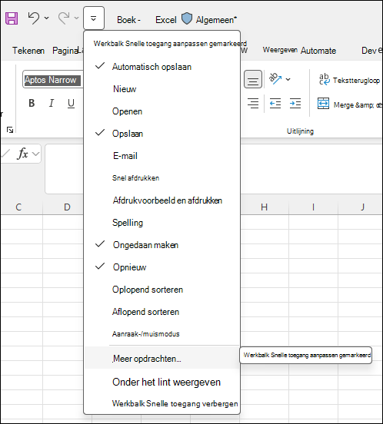The height and width of the screenshot is (424, 383).
Task: Open the Redo history dropdown arrow
Action: coord(77,18)
